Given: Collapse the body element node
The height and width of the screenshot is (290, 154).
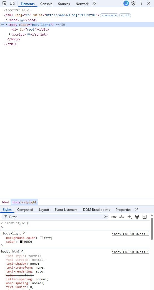Looking at the screenshot, I should point(6,25).
